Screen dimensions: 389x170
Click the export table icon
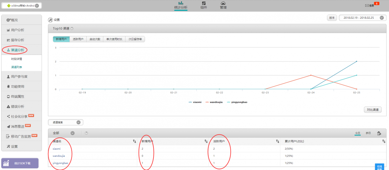[379, 133]
